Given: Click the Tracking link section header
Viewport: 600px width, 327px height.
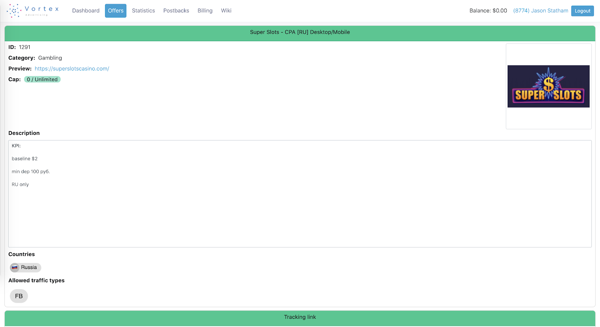Looking at the screenshot, I should 300,318.
